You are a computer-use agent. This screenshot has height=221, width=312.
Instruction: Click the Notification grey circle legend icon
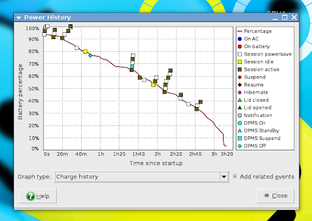click(x=239, y=115)
